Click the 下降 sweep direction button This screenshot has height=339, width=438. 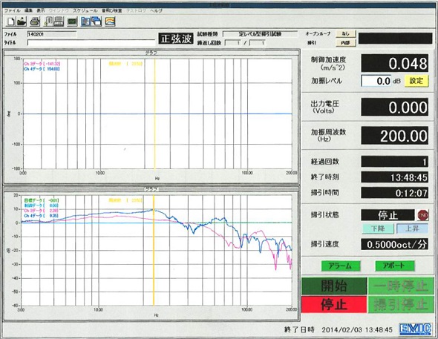tap(378, 228)
